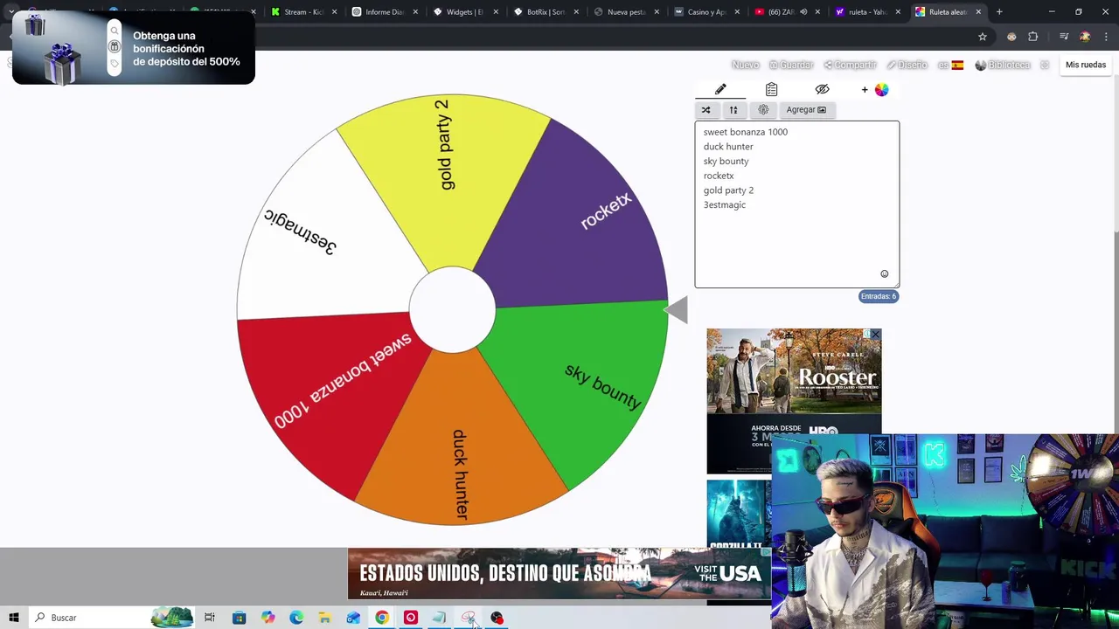
Task: Open File Explorer from the taskbar
Action: coord(324,618)
